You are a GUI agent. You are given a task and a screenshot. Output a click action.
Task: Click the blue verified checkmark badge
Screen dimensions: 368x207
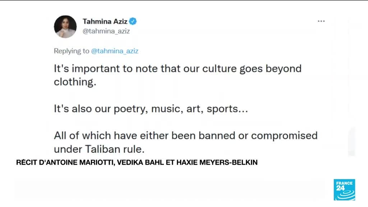tap(133, 21)
